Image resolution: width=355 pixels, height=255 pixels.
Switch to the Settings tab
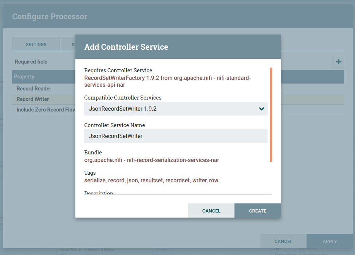click(x=36, y=44)
